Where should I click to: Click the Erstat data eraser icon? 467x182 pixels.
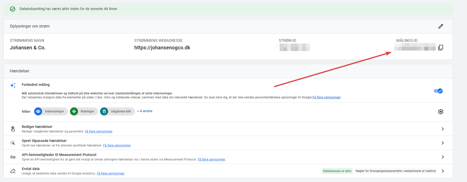pyautogui.click(x=13, y=171)
